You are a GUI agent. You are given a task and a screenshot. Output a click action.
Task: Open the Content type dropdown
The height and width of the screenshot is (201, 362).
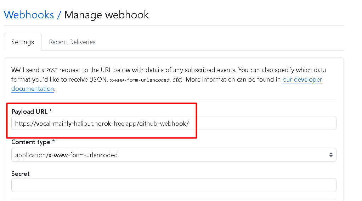(174, 155)
